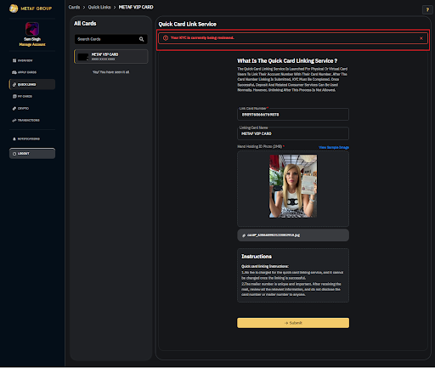Click the METAF GROUP logo
The height and width of the screenshot is (368, 435).
click(x=31, y=8)
